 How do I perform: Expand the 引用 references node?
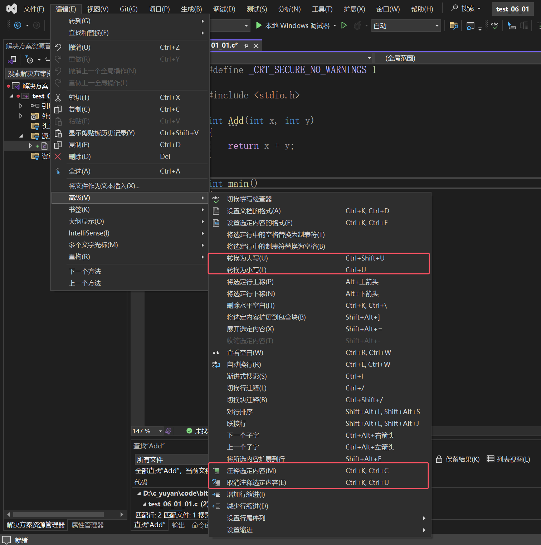coord(21,106)
